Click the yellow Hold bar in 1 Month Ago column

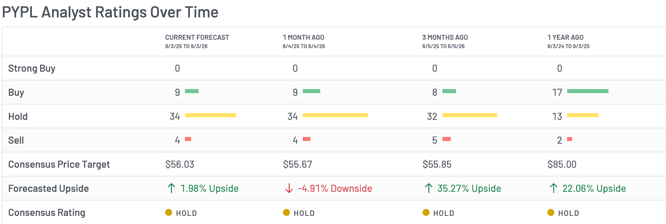coord(335,115)
